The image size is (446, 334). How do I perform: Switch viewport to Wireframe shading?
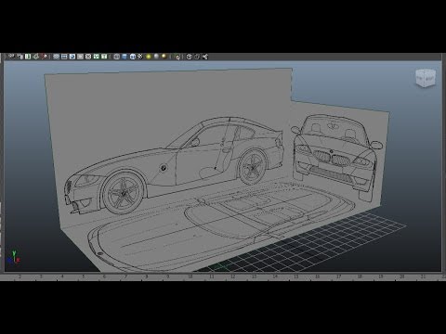[116, 57]
